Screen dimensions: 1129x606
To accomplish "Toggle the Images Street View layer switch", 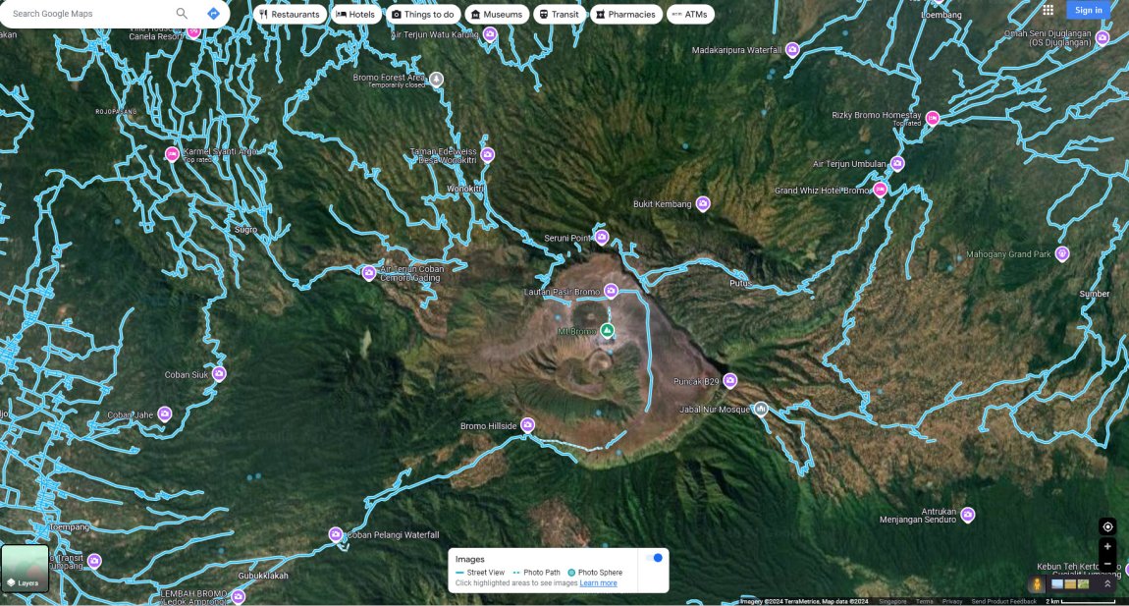I will (655, 558).
